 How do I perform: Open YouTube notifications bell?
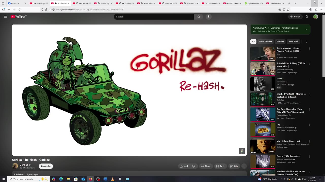[x=307, y=17]
